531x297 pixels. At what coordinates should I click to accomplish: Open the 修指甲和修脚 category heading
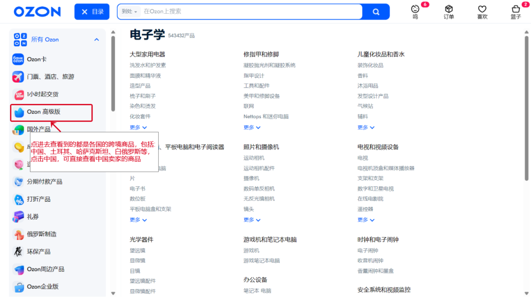pos(261,55)
